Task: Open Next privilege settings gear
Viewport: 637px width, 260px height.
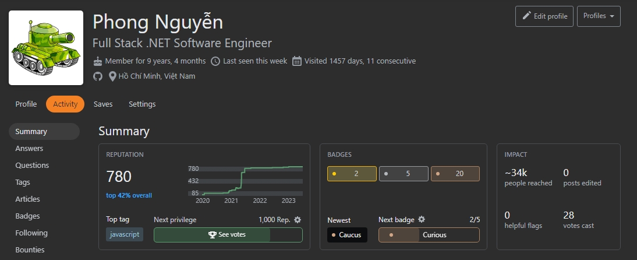Action: [x=298, y=220]
